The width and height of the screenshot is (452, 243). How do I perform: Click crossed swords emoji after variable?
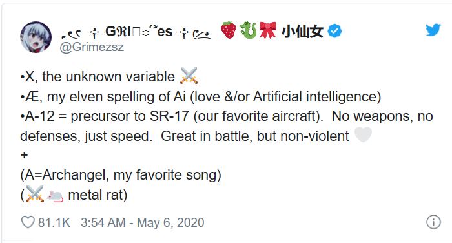click(x=189, y=76)
